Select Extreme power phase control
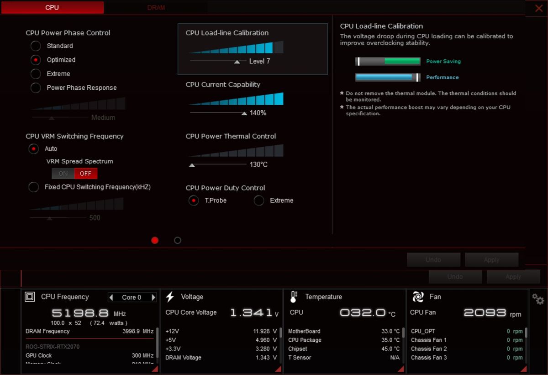 point(36,74)
